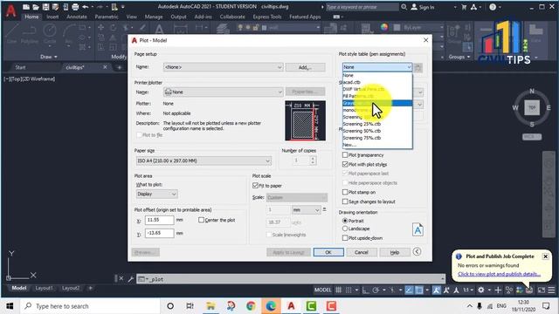
Task: Click the ViewCube TOP face
Action: point(532,107)
